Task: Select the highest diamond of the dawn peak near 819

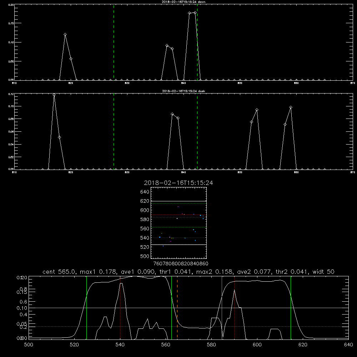Action: point(65,35)
